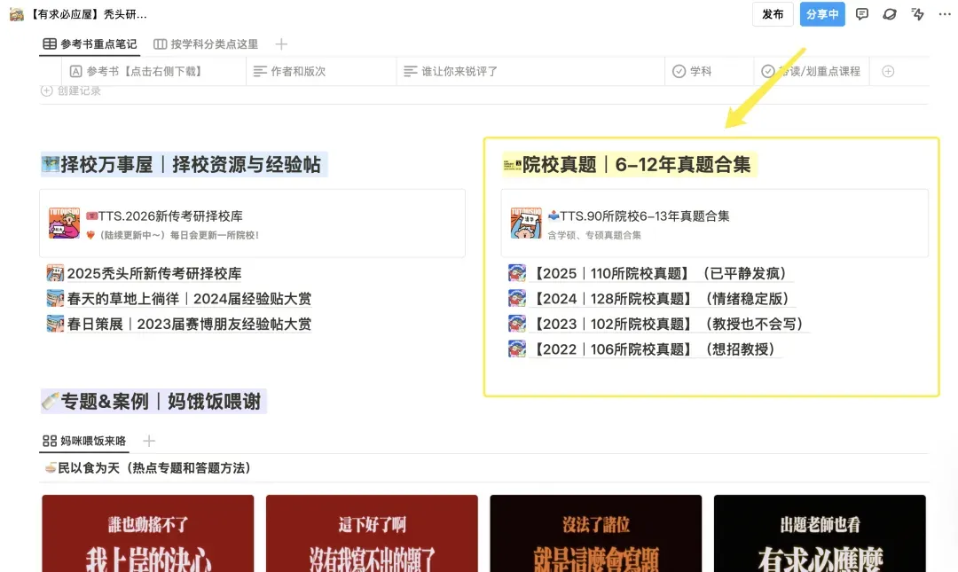Screen dimensions: 958x572
Task: Click the gallery view icon beside 按学科分类点这里
Action: 161,43
